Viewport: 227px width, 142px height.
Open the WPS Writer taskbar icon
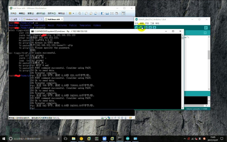click(x=104, y=139)
